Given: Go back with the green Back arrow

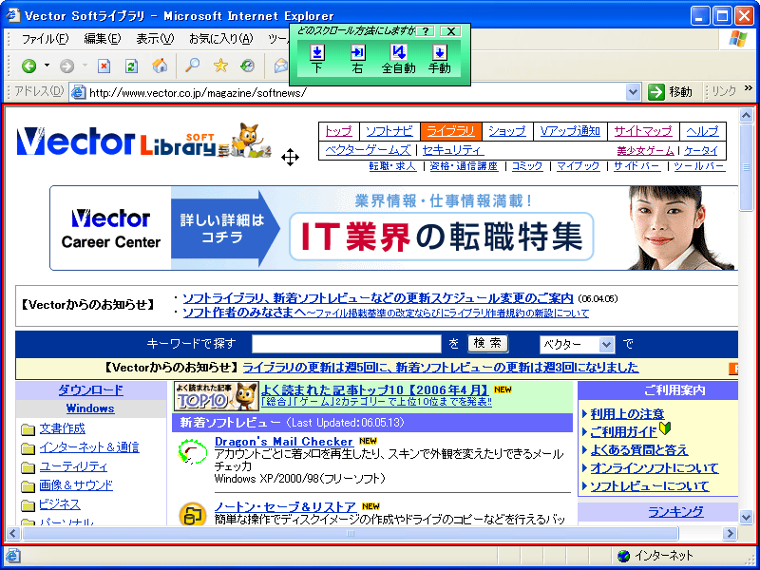Looking at the screenshot, I should [29, 66].
